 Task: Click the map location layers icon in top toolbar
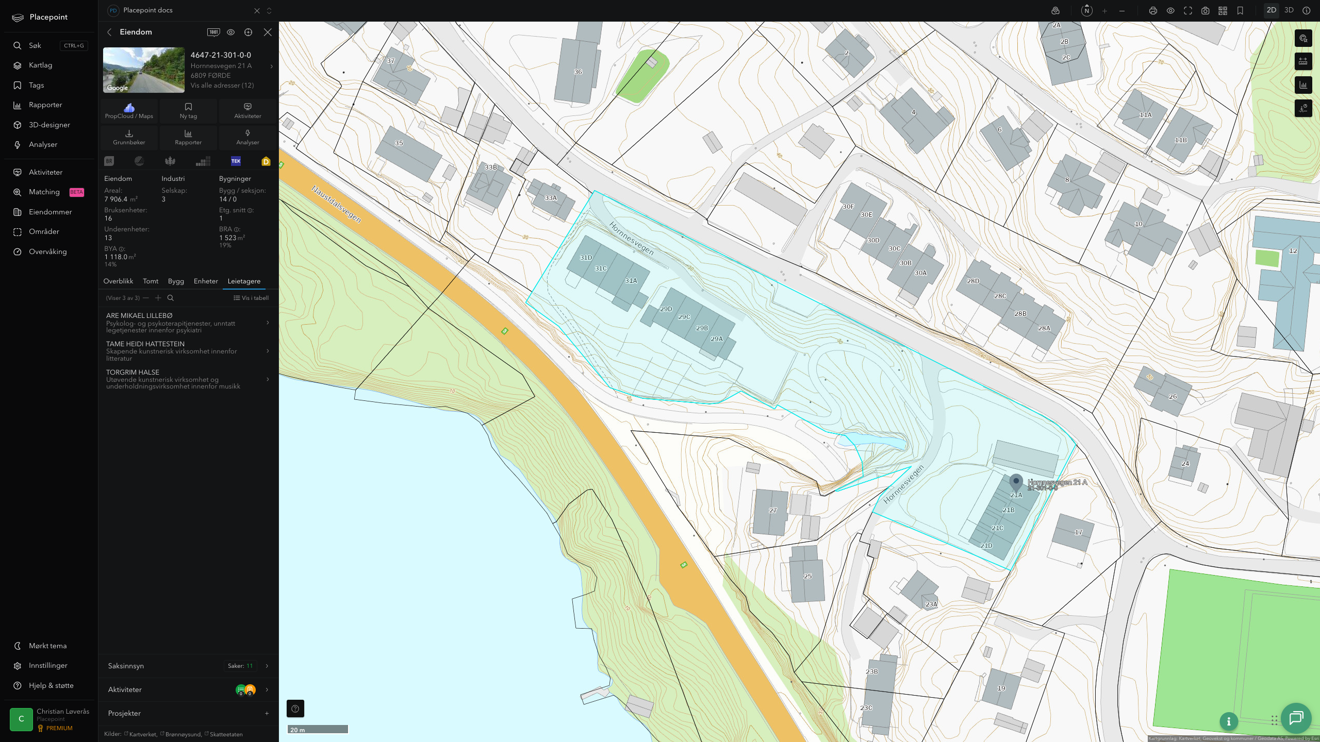[1055, 10]
